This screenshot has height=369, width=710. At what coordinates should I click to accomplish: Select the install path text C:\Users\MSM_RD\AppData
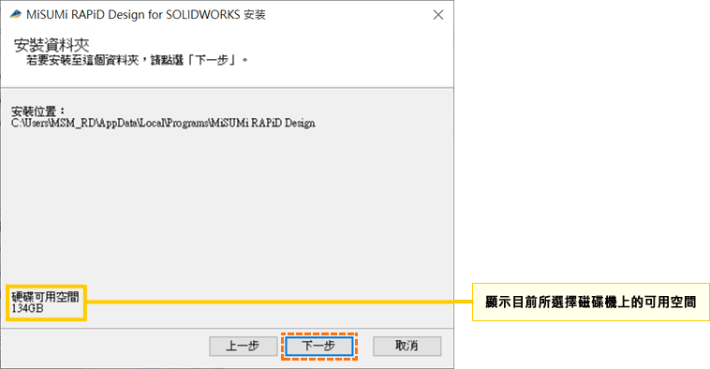pyautogui.click(x=163, y=123)
